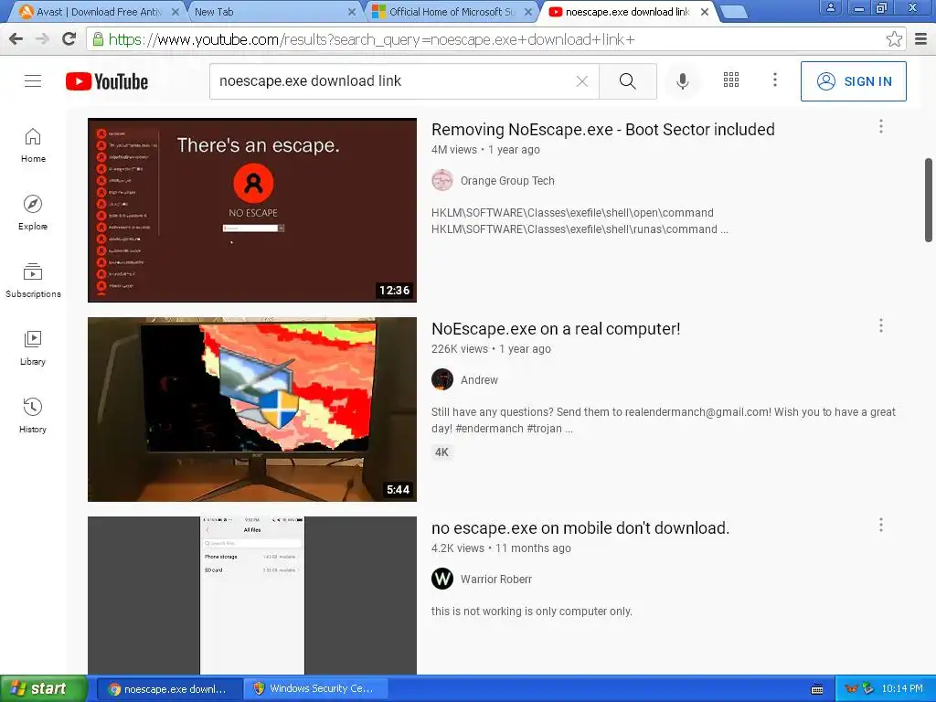Image resolution: width=936 pixels, height=702 pixels.
Task: Open a new tab button
Action: 733,12
